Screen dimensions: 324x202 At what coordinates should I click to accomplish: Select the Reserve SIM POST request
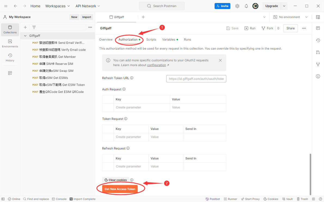click(x=56, y=64)
